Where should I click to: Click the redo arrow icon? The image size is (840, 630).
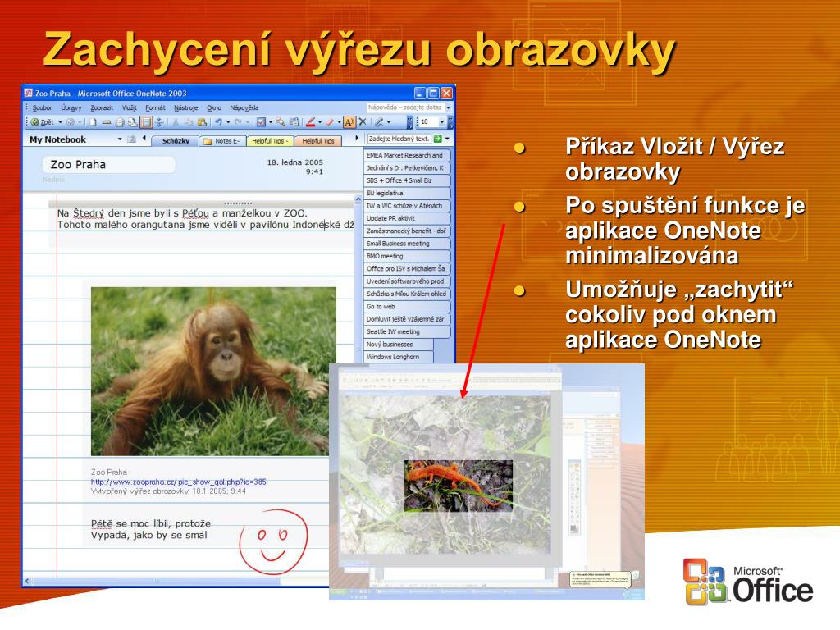[238, 122]
